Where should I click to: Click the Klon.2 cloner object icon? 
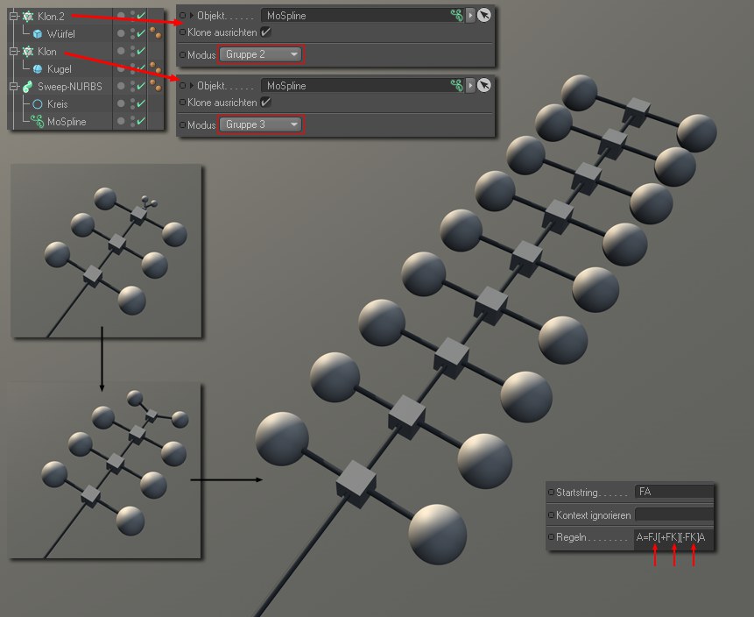[27, 17]
